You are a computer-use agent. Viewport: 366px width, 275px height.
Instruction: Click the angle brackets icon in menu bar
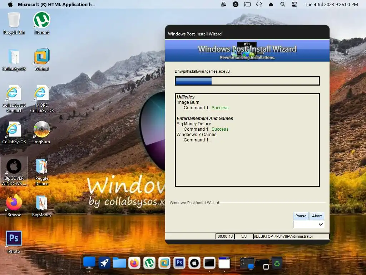tap(259, 4)
